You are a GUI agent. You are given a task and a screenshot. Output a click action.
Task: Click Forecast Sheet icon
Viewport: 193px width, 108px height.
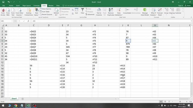coord(160,12)
